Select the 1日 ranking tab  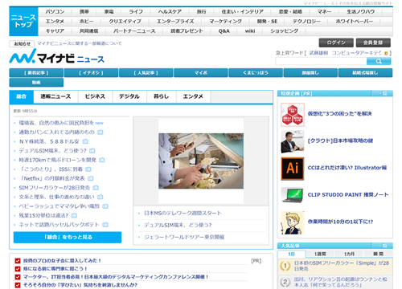tap(291, 254)
